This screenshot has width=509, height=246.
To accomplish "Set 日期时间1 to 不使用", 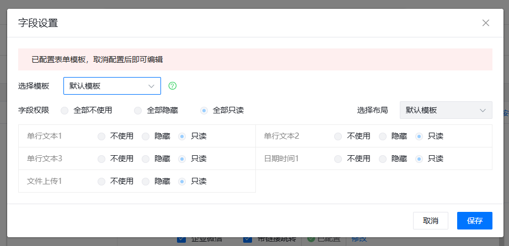I will (338, 158).
